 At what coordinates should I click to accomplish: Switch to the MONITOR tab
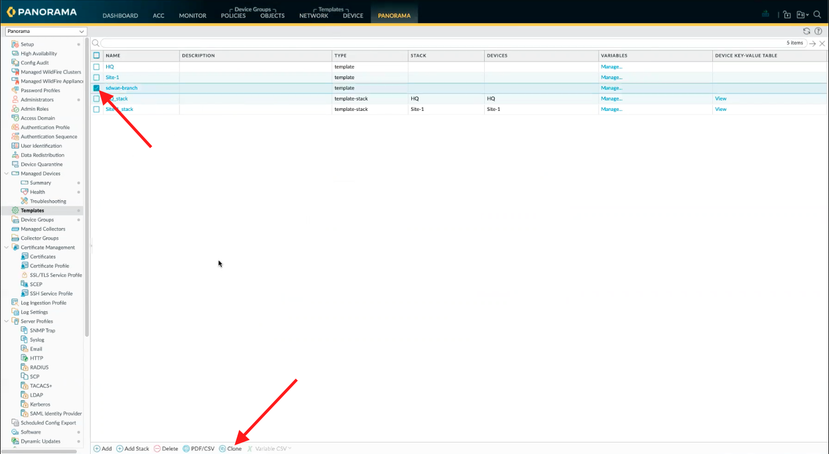click(192, 16)
